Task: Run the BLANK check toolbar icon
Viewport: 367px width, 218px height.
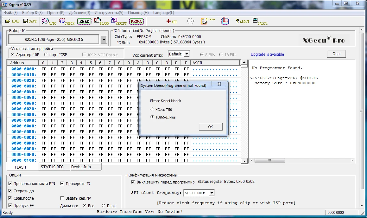Action: point(101,21)
